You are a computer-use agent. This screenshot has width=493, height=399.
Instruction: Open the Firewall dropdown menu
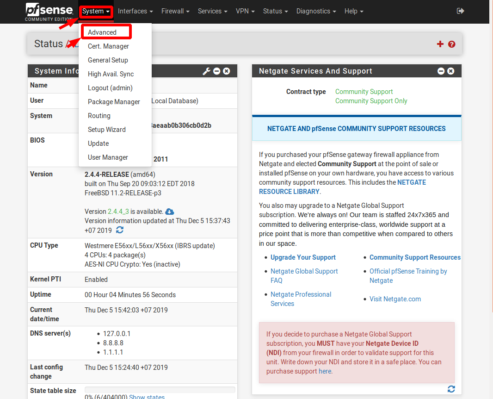coord(175,11)
